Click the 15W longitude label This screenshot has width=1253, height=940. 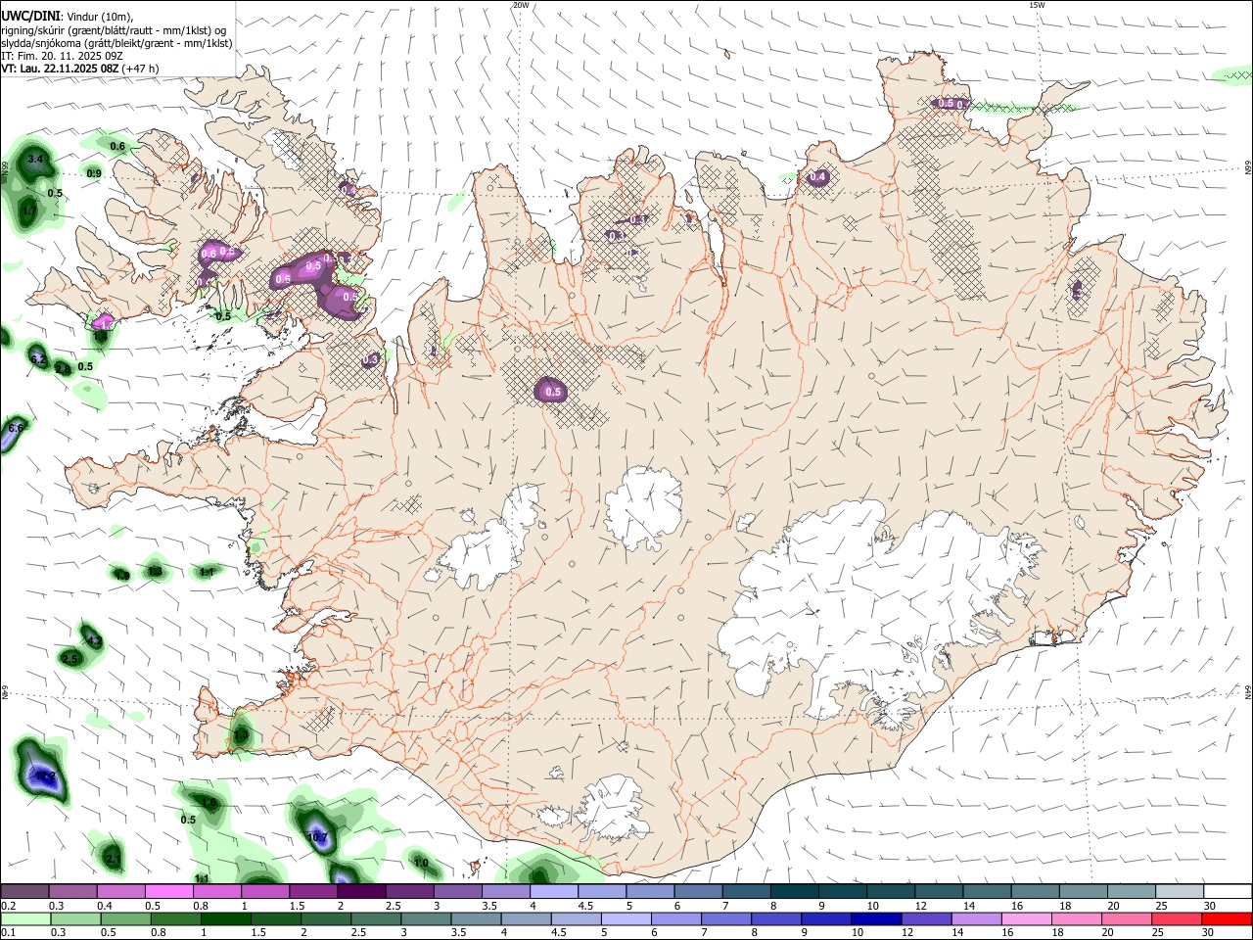click(1037, 5)
